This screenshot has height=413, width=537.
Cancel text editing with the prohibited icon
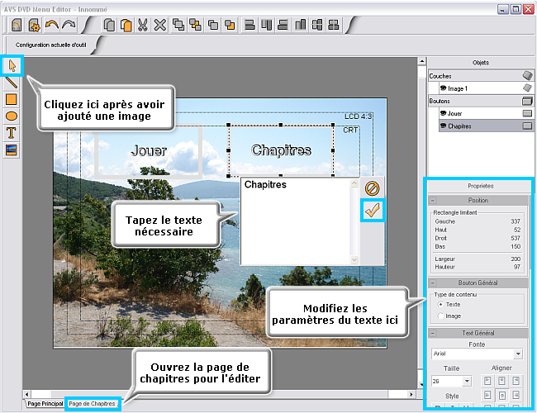coord(373,188)
